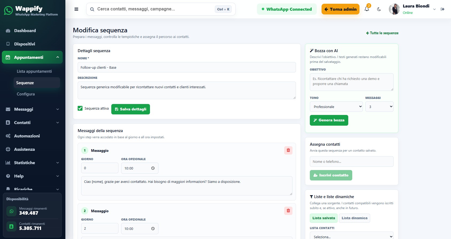The width and height of the screenshot is (451, 239).
Task: Click the Statistiche chart icon
Action: (8, 163)
